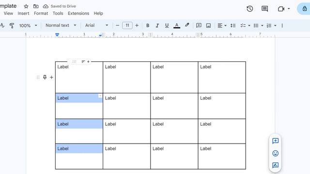Screen dimensions: 310x174
Task: Toggle underline formatting
Action: point(167,26)
